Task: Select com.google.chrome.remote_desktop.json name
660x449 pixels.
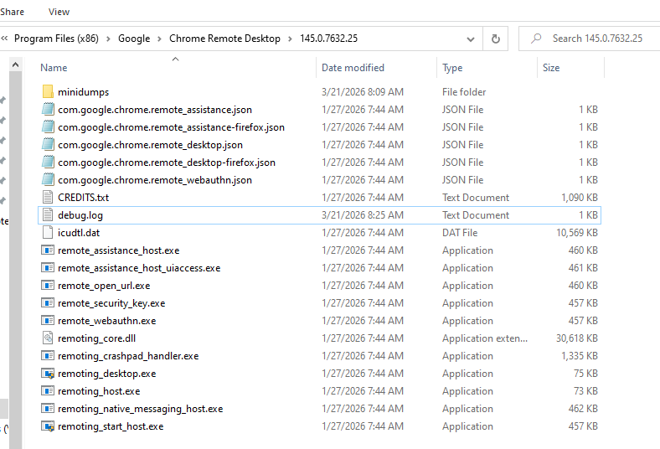Action: (150, 145)
